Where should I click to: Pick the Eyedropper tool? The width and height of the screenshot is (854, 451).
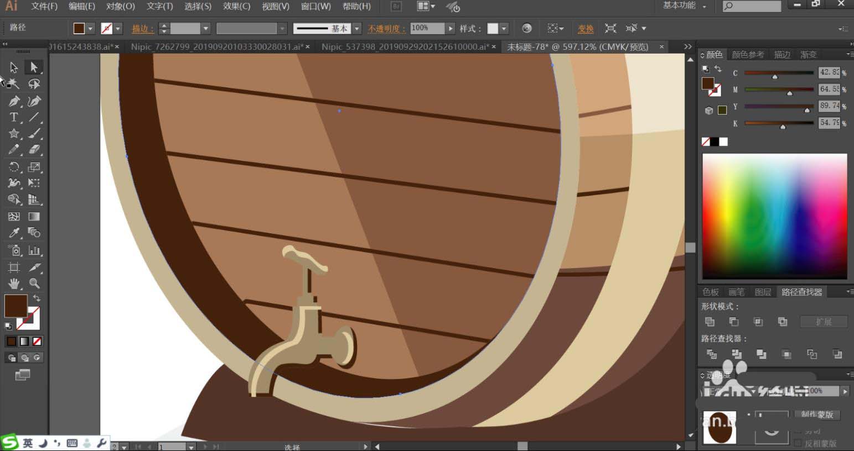[x=13, y=233]
